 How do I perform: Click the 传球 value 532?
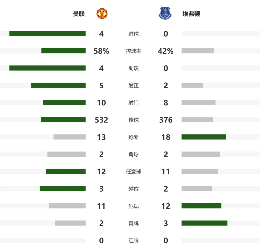tap(101, 120)
